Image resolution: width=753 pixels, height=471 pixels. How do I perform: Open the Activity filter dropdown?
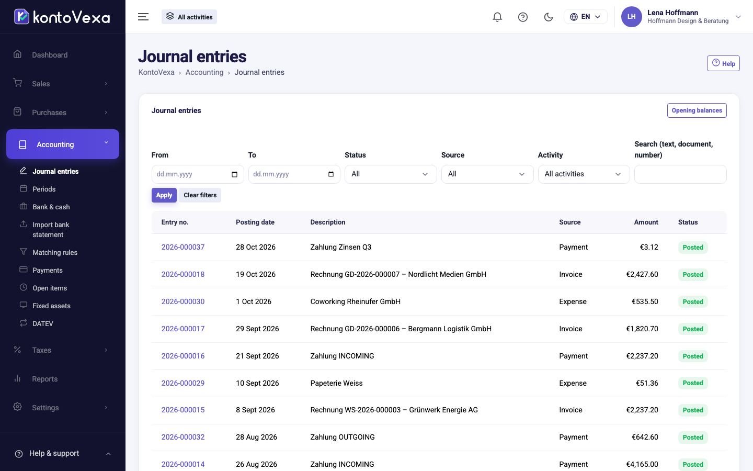click(x=584, y=174)
